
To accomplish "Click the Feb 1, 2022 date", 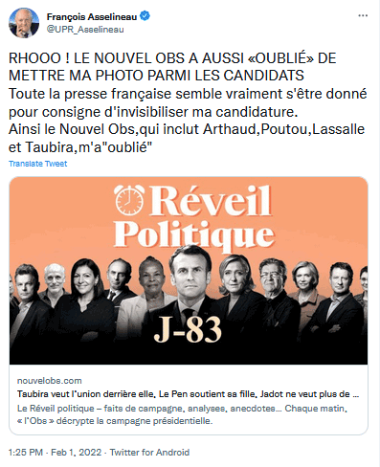I will tap(77, 453).
